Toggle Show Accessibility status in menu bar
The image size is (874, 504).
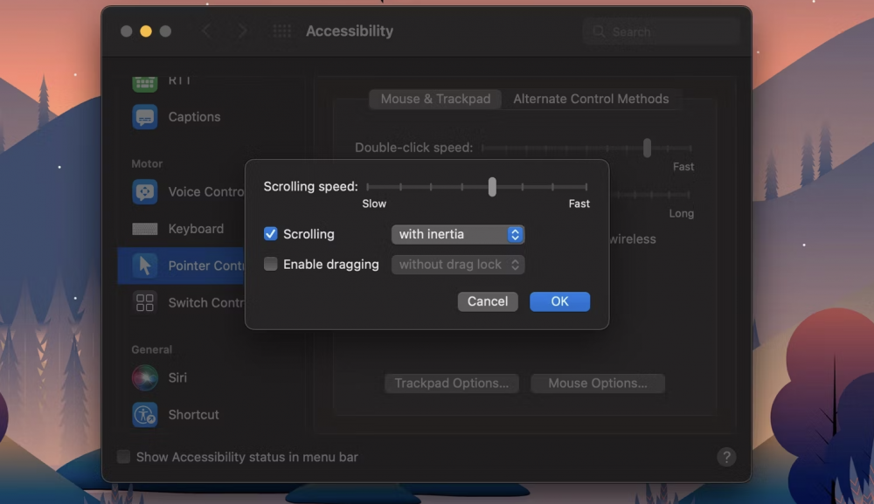pyautogui.click(x=124, y=457)
